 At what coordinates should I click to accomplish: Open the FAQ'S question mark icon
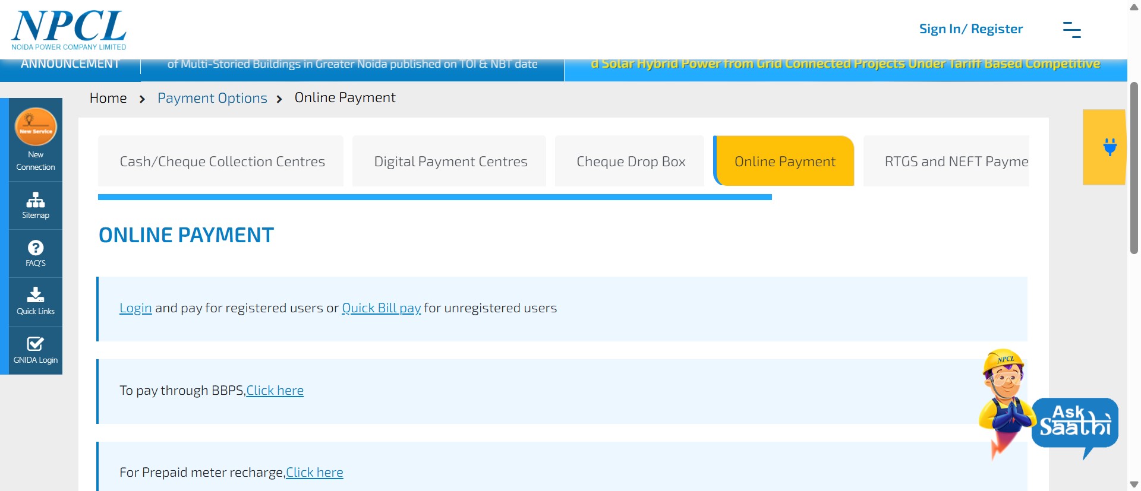pos(36,248)
